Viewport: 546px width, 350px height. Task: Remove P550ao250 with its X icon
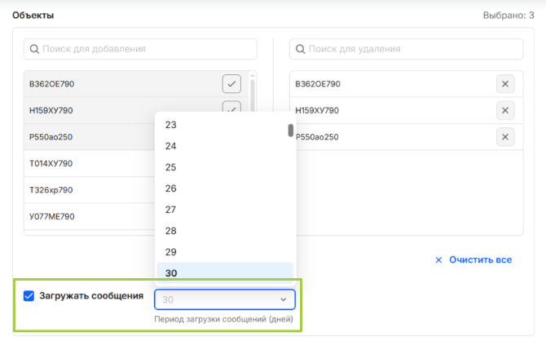(x=505, y=137)
